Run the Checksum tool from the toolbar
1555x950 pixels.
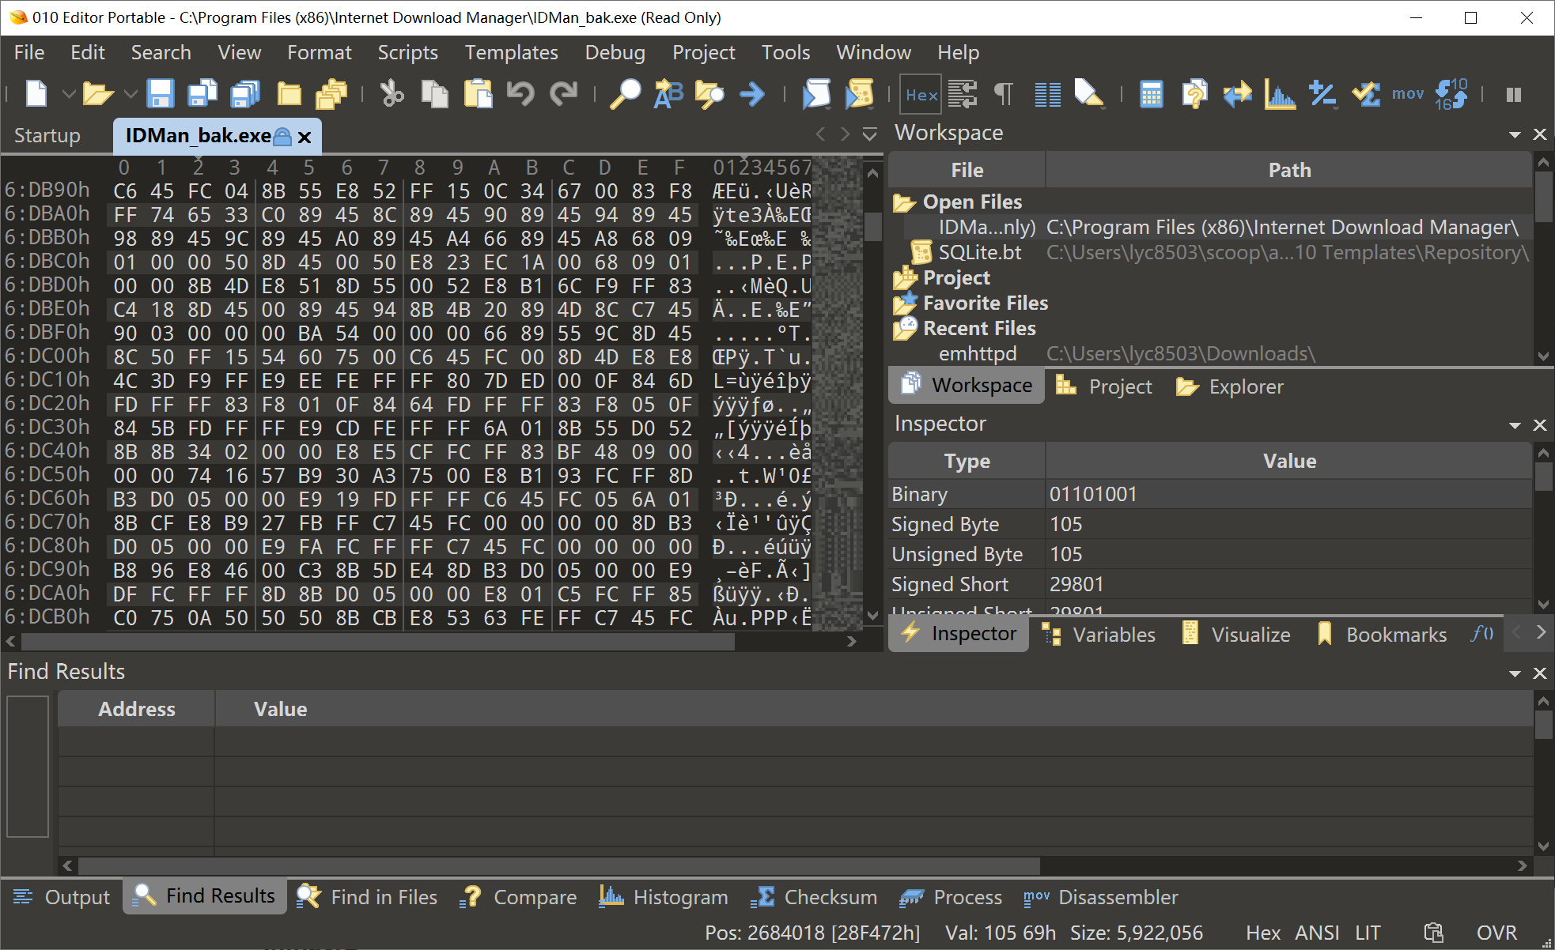point(1365,93)
